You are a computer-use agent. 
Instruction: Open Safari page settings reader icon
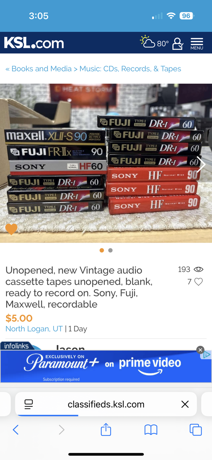point(29,404)
